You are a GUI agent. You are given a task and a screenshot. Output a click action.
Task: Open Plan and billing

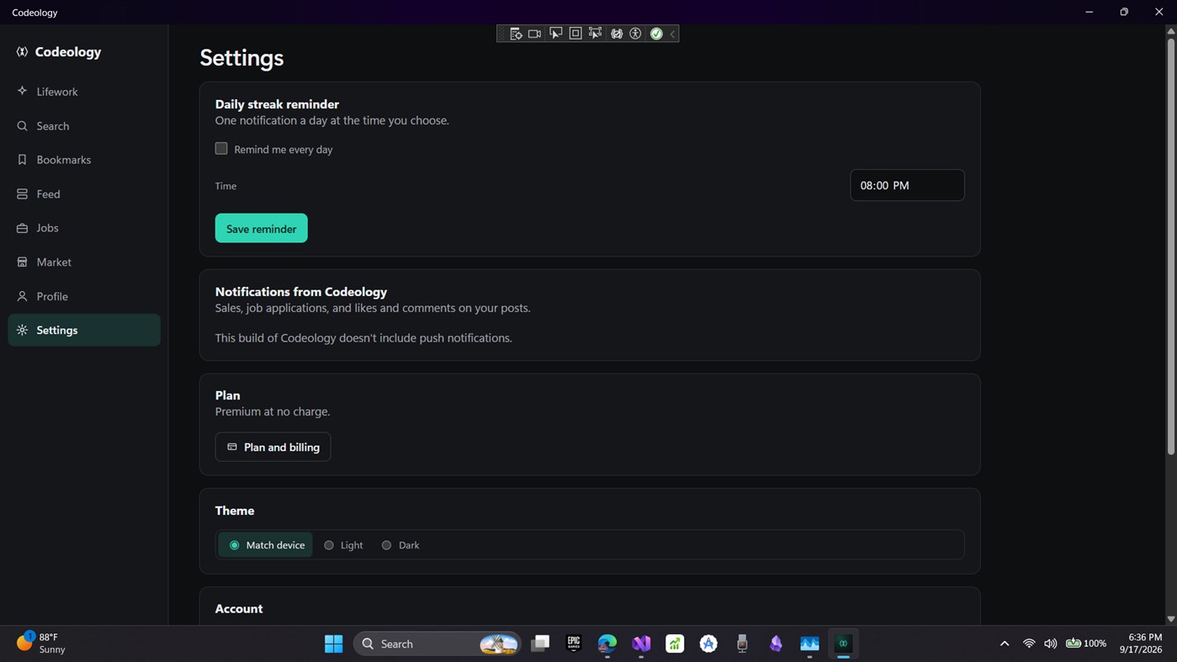(x=273, y=447)
